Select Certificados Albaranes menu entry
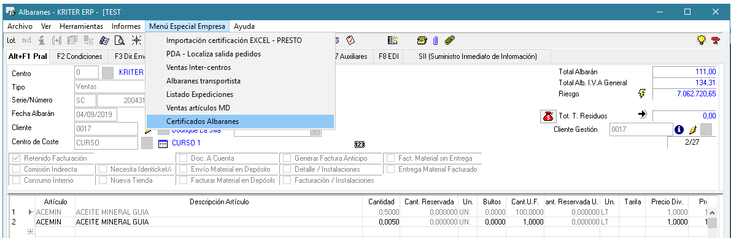This screenshot has height=238, width=731. 240,121
